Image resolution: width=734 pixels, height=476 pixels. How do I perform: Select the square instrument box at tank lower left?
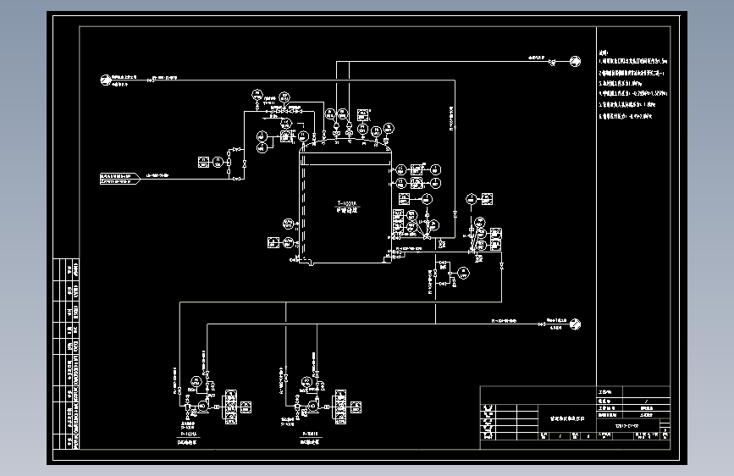(273, 243)
